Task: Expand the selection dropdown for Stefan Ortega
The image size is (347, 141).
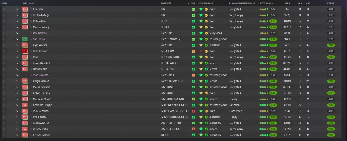Action: click(x=17, y=15)
